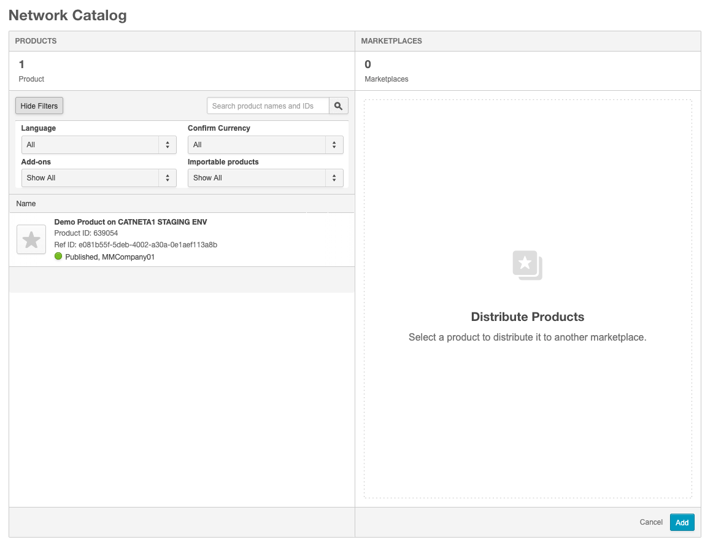
Task: Focus the product names and IDs search field
Action: pyautogui.click(x=268, y=106)
